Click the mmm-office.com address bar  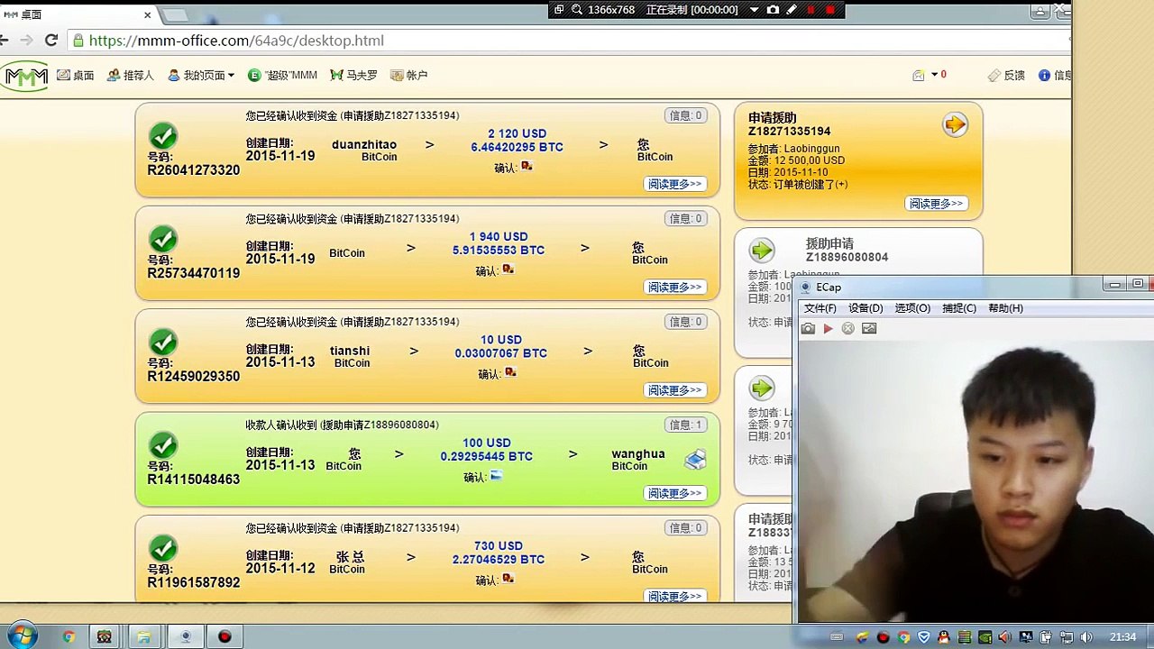point(568,41)
